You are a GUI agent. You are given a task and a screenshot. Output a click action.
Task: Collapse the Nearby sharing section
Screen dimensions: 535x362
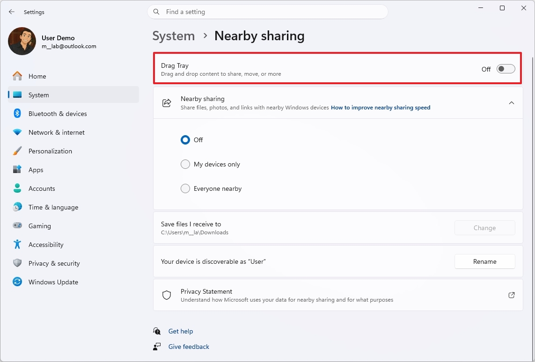point(512,103)
